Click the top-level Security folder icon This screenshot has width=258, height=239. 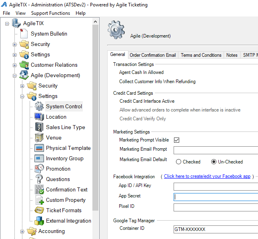click(x=24, y=44)
